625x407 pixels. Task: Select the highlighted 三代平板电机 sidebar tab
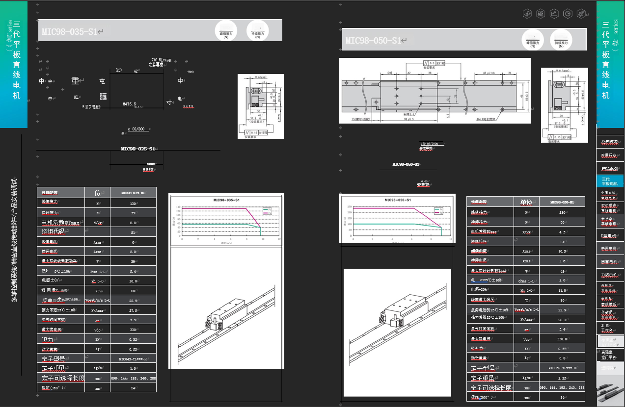(x=610, y=181)
